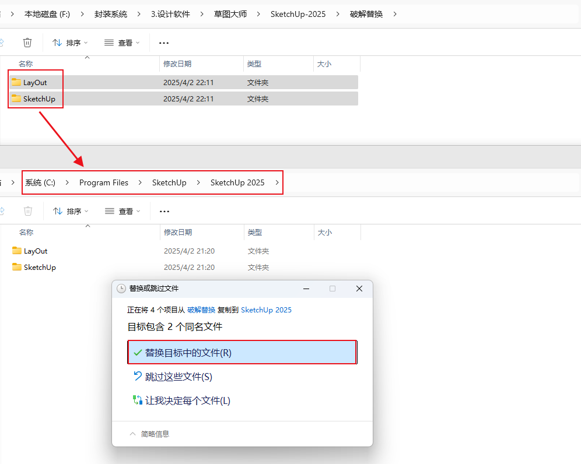Open the 破解替换 source link in the dialog
Image resolution: width=581 pixels, height=464 pixels.
[201, 310]
